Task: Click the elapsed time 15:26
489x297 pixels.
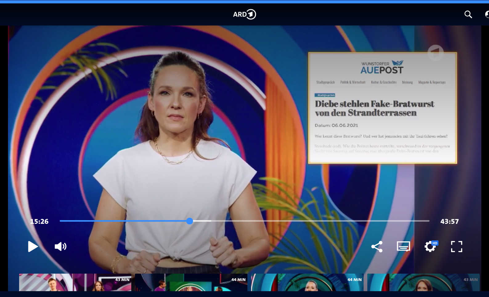Action: click(39, 221)
